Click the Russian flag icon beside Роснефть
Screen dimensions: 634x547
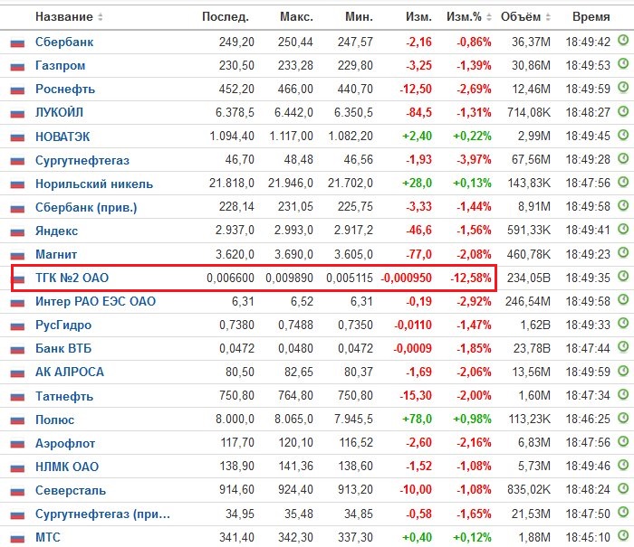17,90
